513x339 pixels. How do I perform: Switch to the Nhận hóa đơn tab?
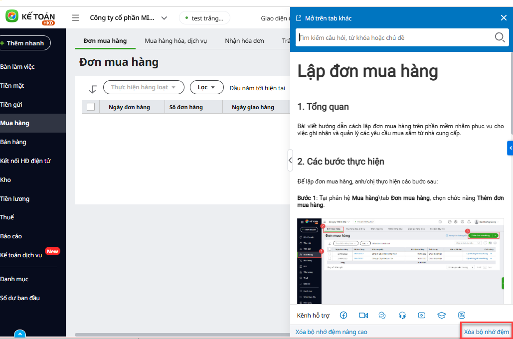point(244,41)
